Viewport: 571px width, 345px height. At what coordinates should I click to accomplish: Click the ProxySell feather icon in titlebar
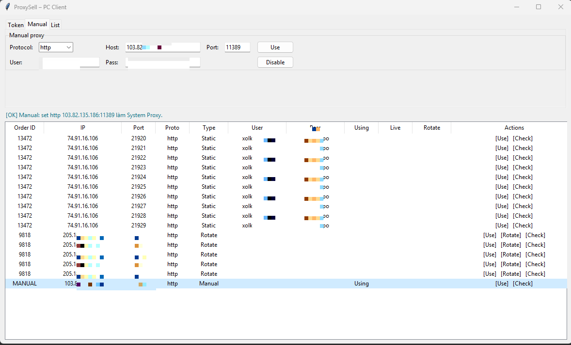[7, 7]
